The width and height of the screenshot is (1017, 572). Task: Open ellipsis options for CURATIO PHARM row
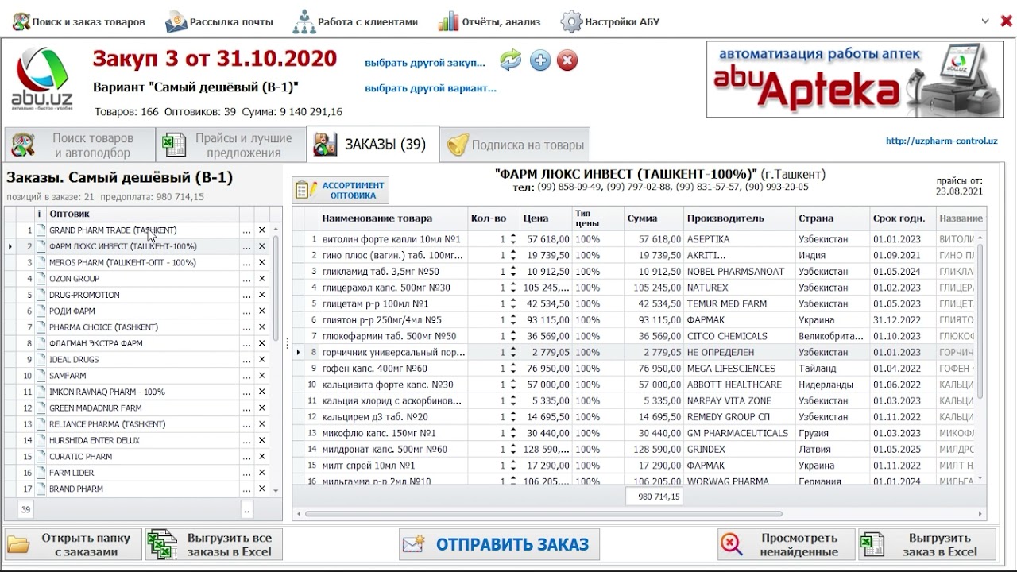point(246,457)
